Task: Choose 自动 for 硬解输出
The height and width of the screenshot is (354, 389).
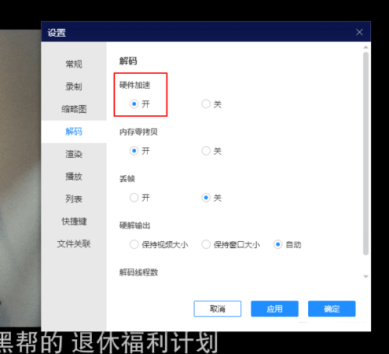Action: (x=278, y=244)
